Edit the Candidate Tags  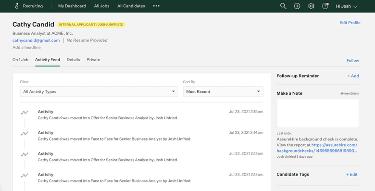click(x=352, y=175)
